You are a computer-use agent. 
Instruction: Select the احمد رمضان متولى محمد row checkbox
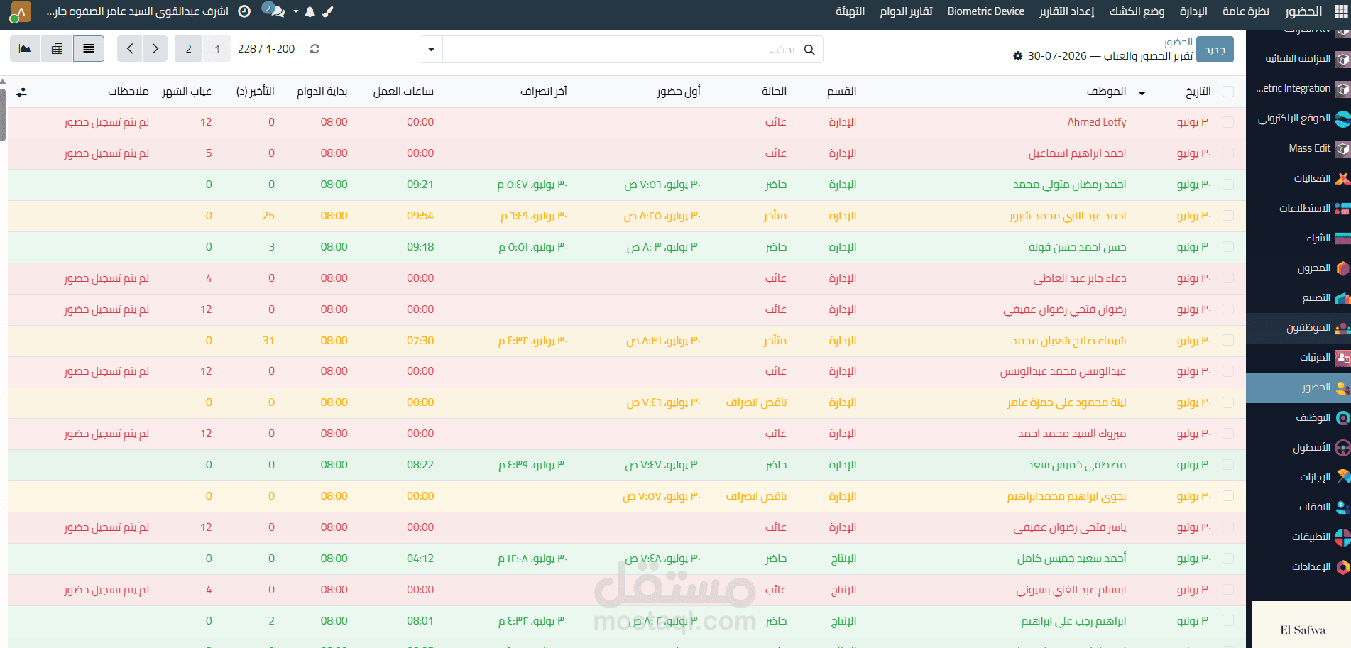click(1228, 185)
